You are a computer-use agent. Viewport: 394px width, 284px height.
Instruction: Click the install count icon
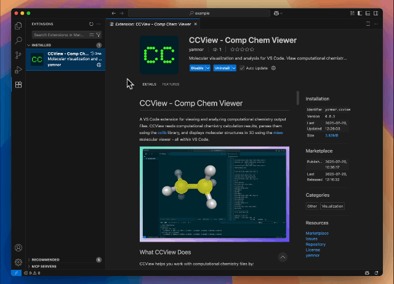[x=215, y=49]
